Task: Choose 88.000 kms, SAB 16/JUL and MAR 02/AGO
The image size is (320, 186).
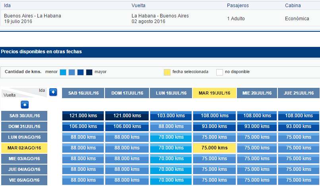Action: tap(83, 148)
